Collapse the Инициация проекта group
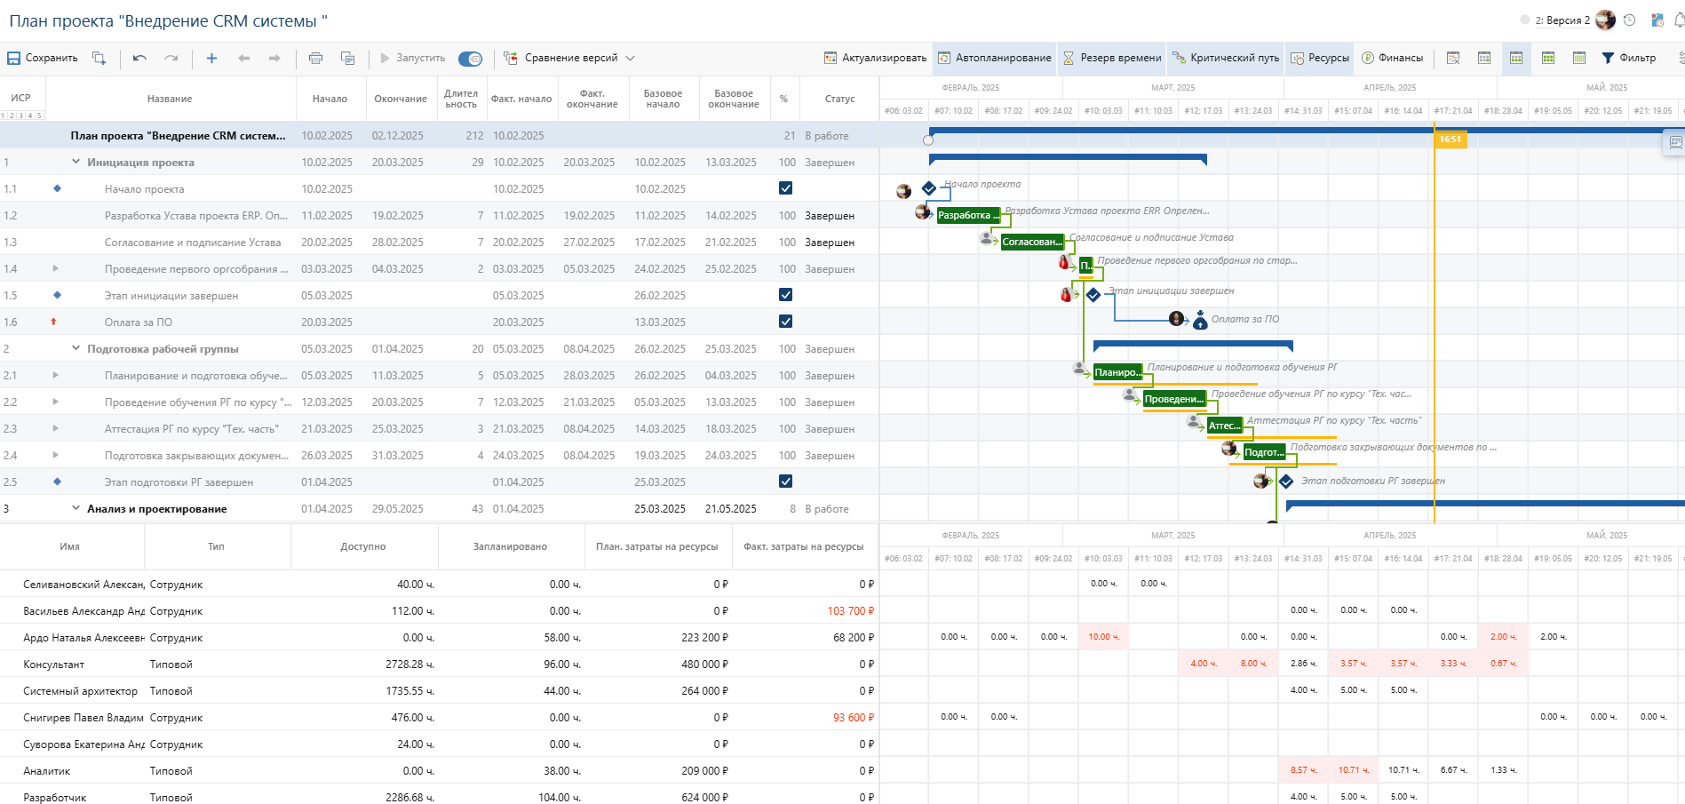 tap(76, 162)
